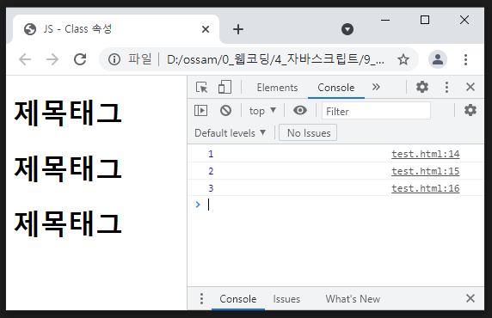The image size is (492, 318).
Task: Expand more DevTools tabs chevron
Action: pyautogui.click(x=376, y=87)
